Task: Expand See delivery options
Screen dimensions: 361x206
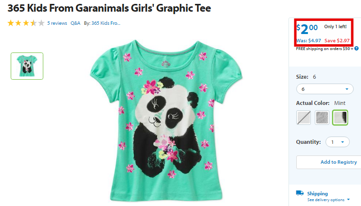Action: [x=328, y=200]
